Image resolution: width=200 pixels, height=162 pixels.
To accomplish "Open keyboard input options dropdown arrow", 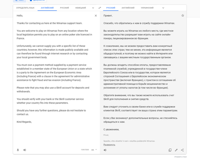I will (96, 150).
